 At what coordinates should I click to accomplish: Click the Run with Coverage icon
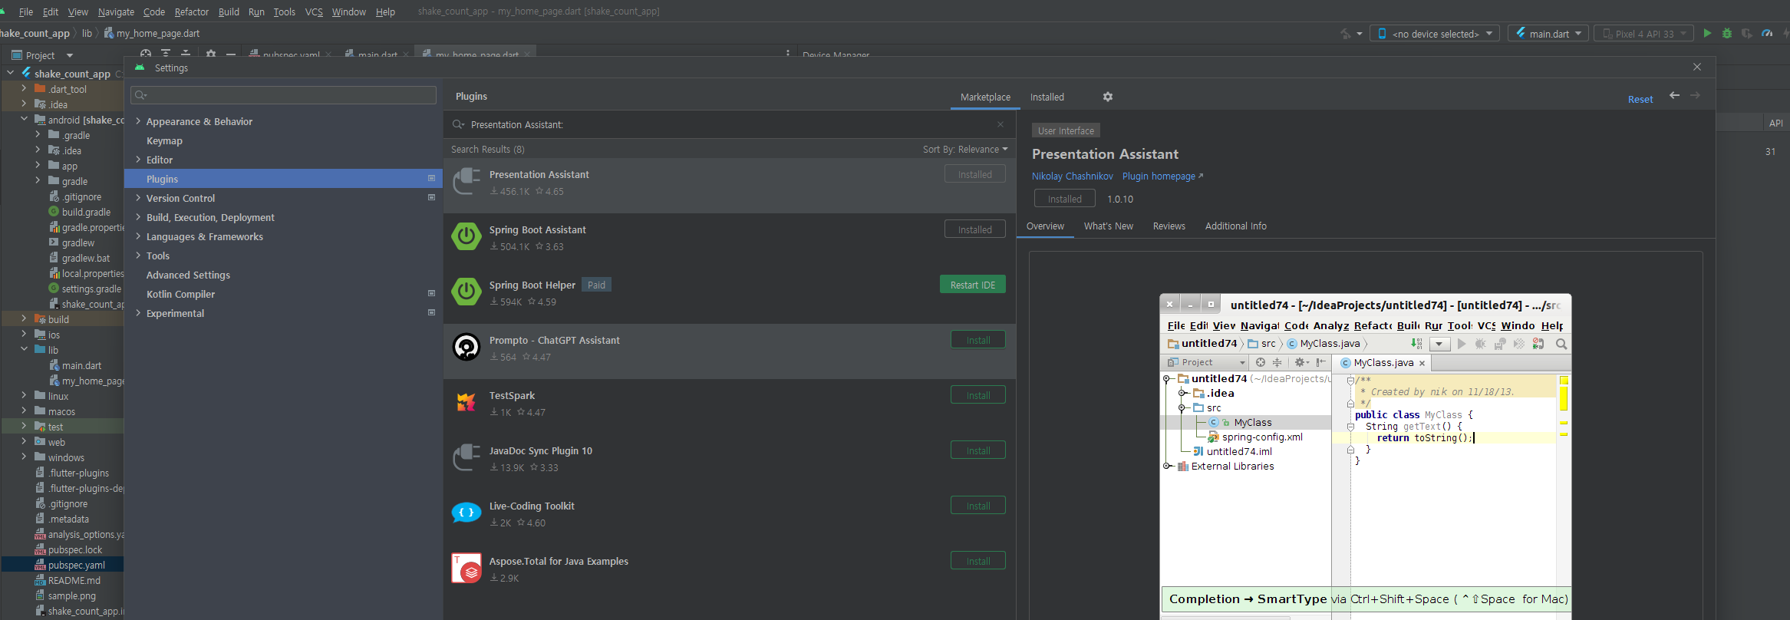(x=1747, y=33)
